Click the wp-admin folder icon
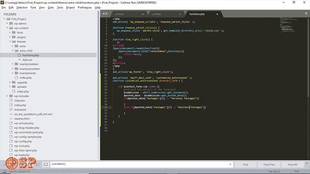 (x=11, y=24)
